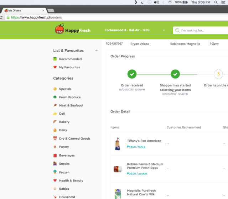Close the My Orders tab

(x=43, y=10)
